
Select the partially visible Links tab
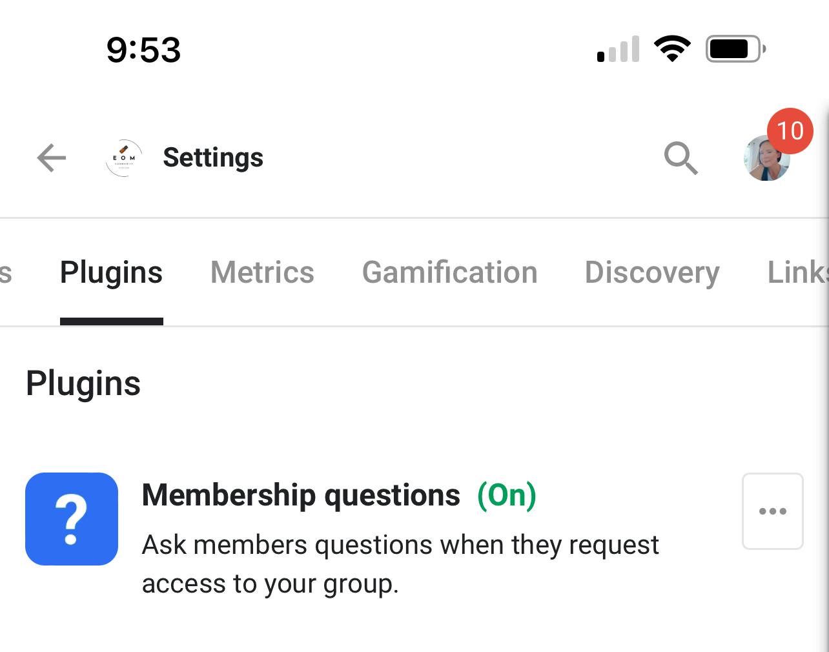pos(798,272)
